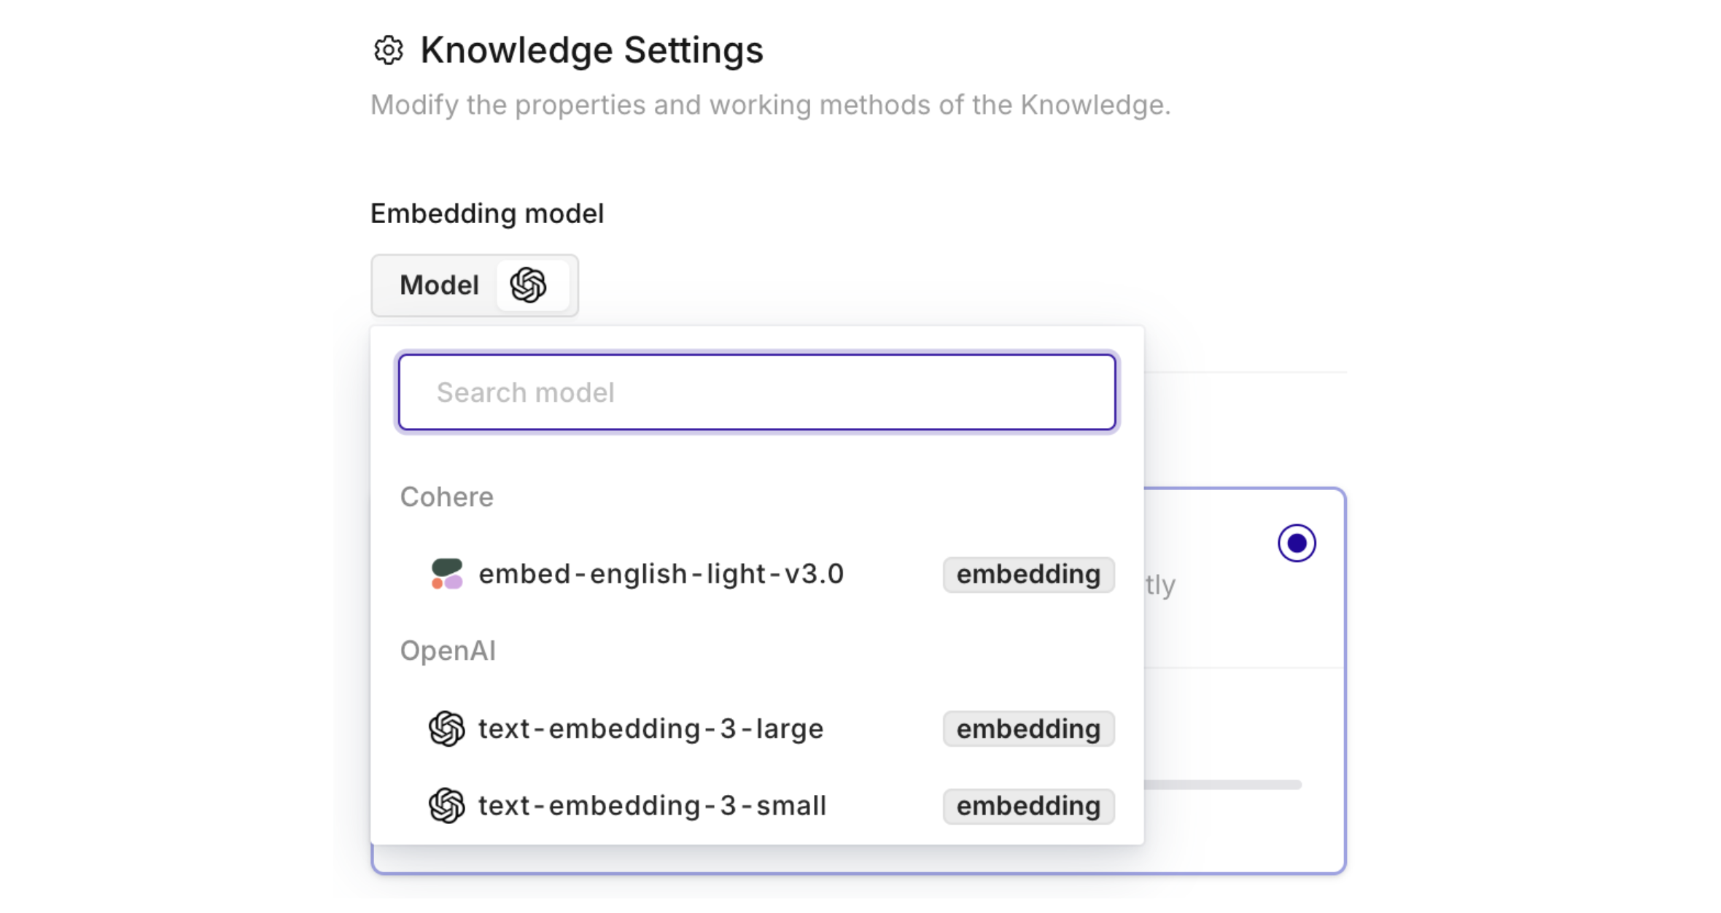This screenshot has height=913, width=1721.
Task: Focus the Search model field
Action: pyautogui.click(x=756, y=392)
